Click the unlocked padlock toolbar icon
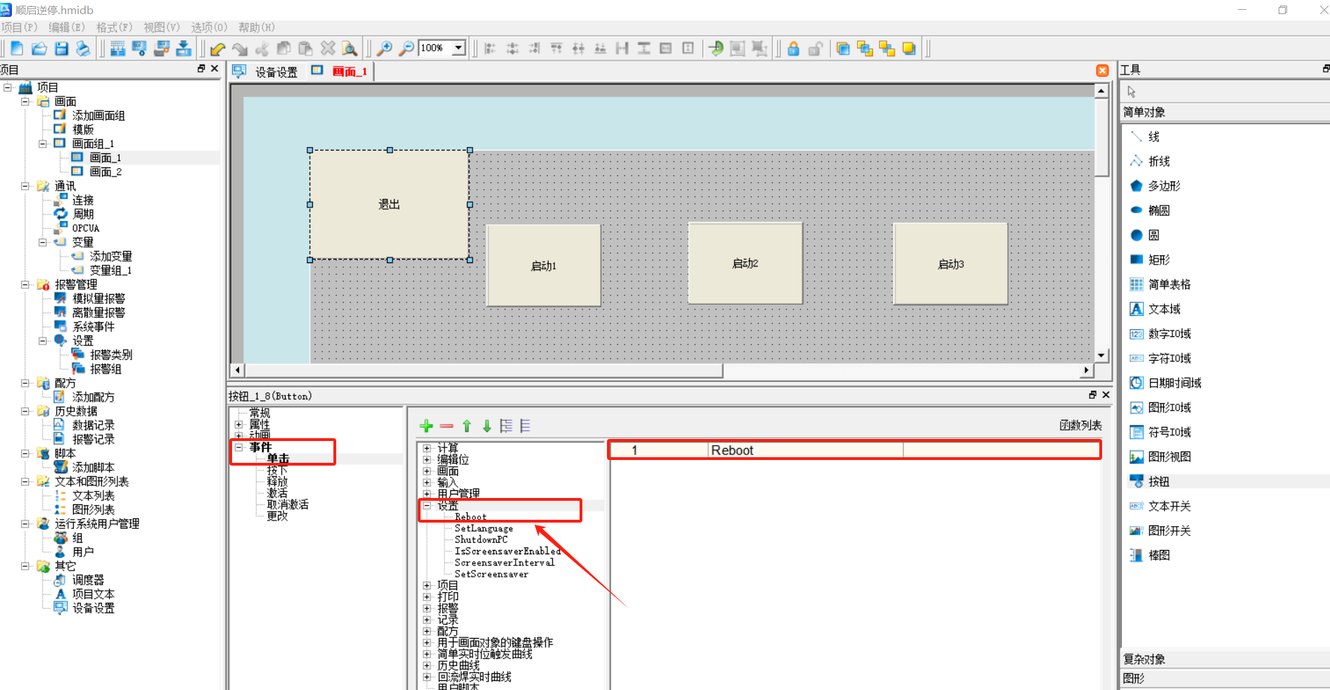1330x690 pixels. 815,49
